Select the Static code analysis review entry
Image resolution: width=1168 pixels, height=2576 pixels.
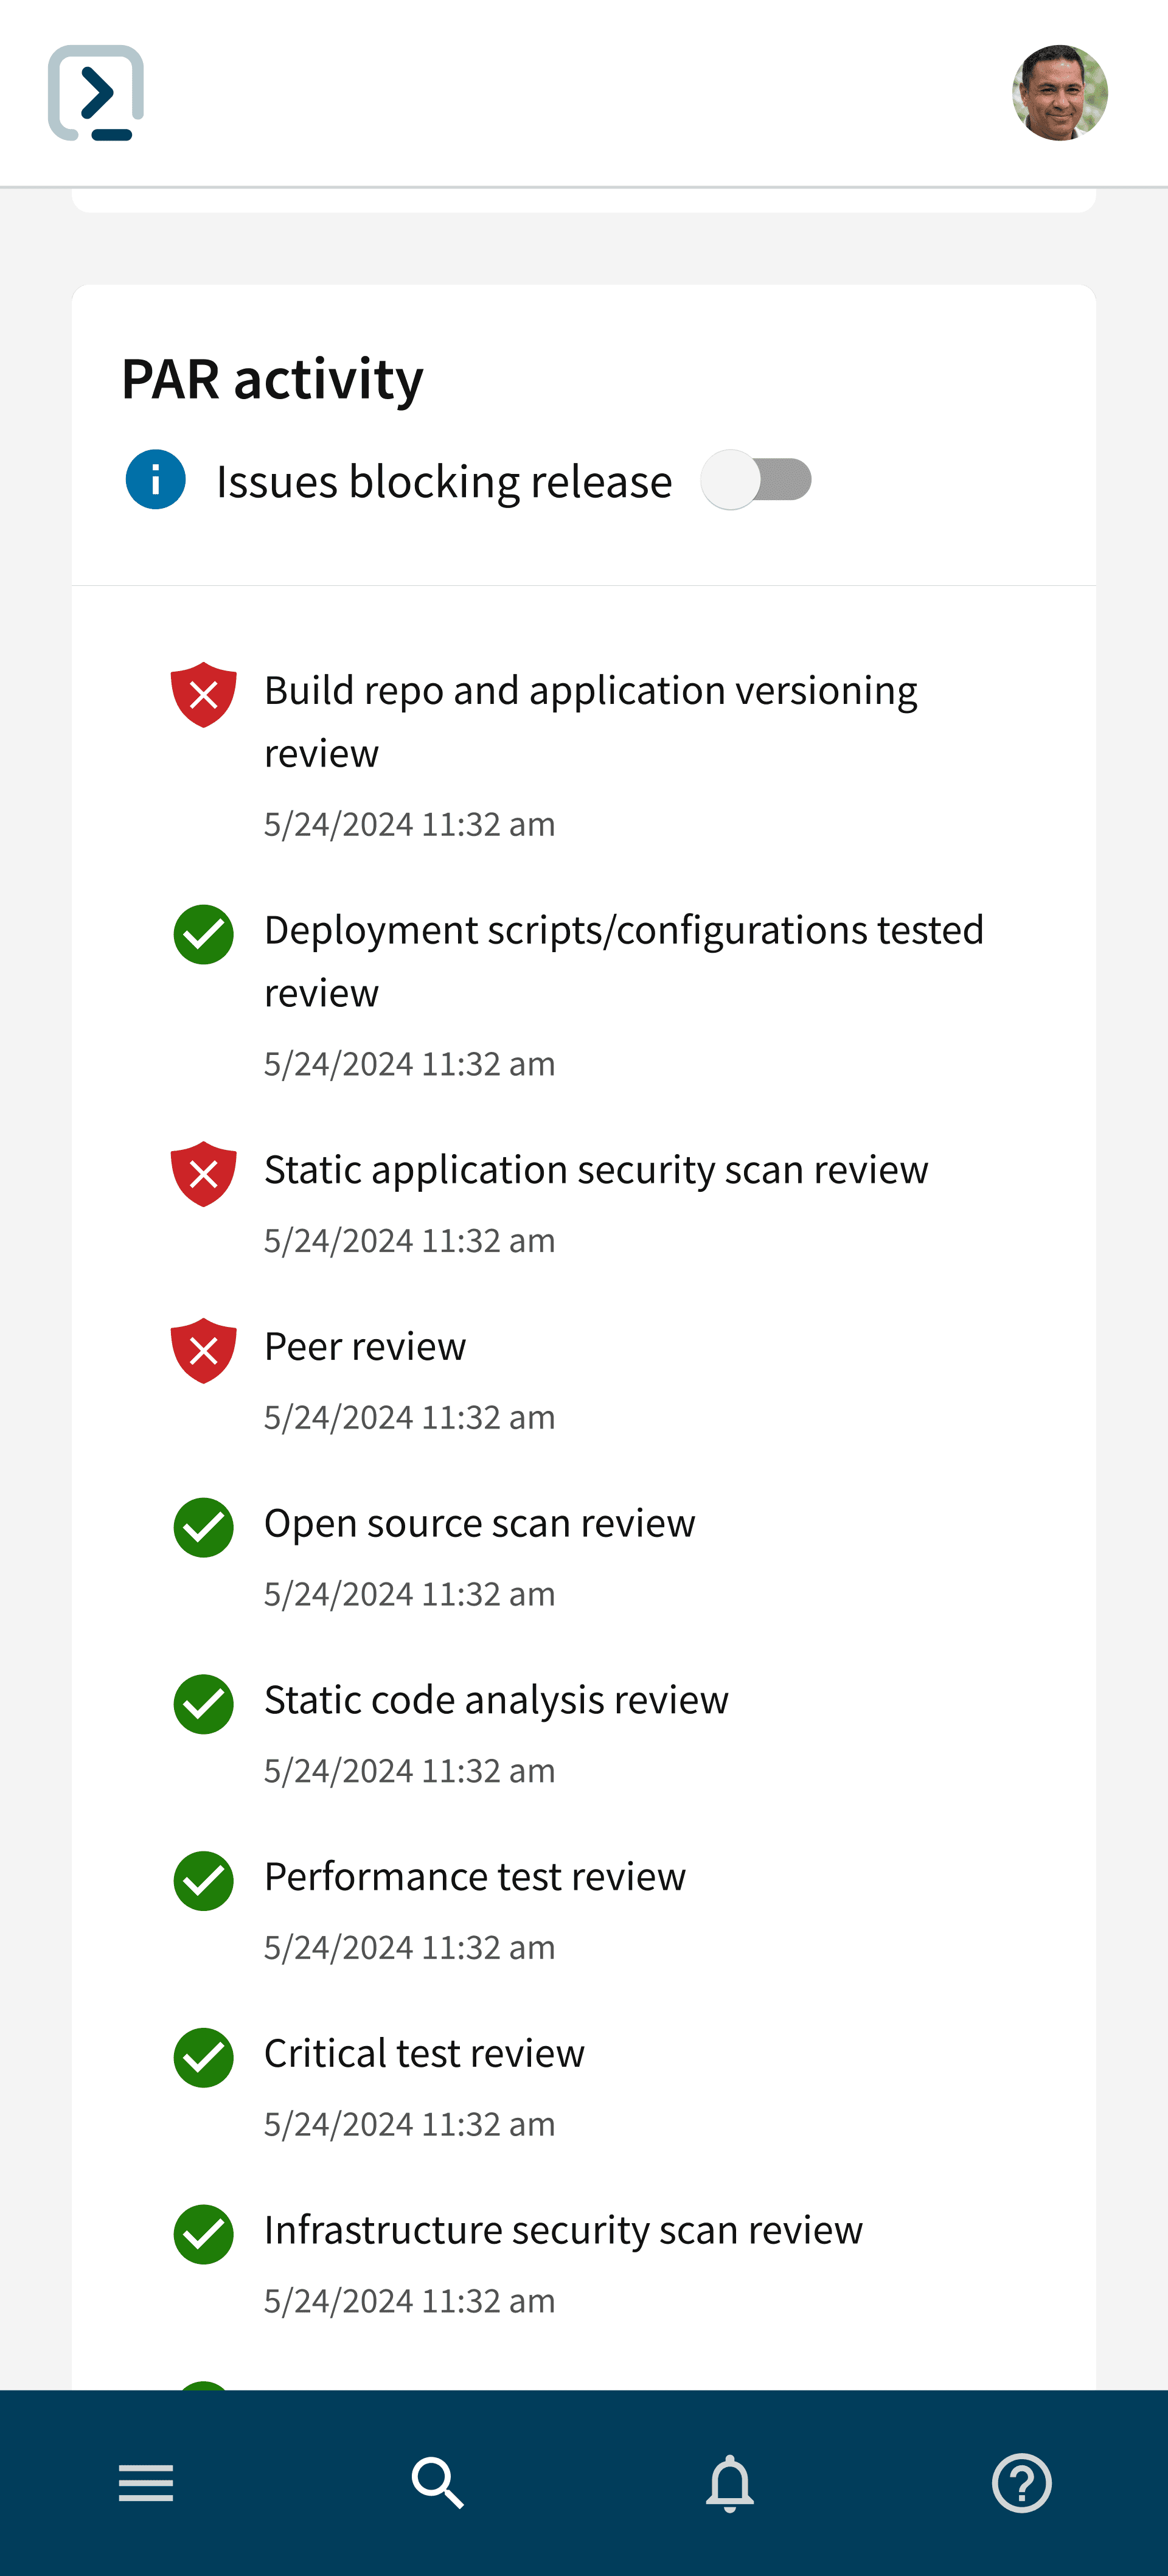(x=496, y=1699)
